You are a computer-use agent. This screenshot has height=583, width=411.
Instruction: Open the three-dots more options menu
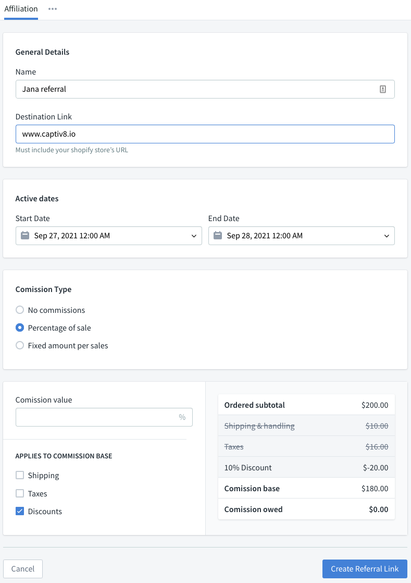53,9
